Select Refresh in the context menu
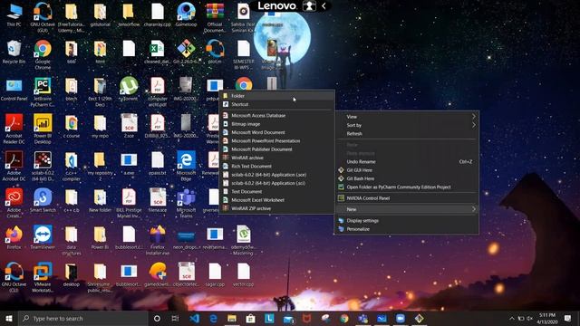Screen dimensions: 580x326 click(x=407, y=133)
